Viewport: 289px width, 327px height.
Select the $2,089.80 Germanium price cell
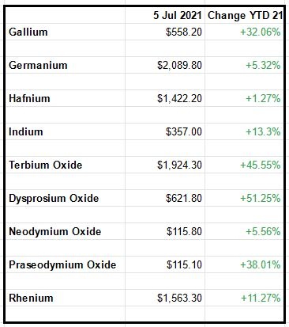[165, 65]
